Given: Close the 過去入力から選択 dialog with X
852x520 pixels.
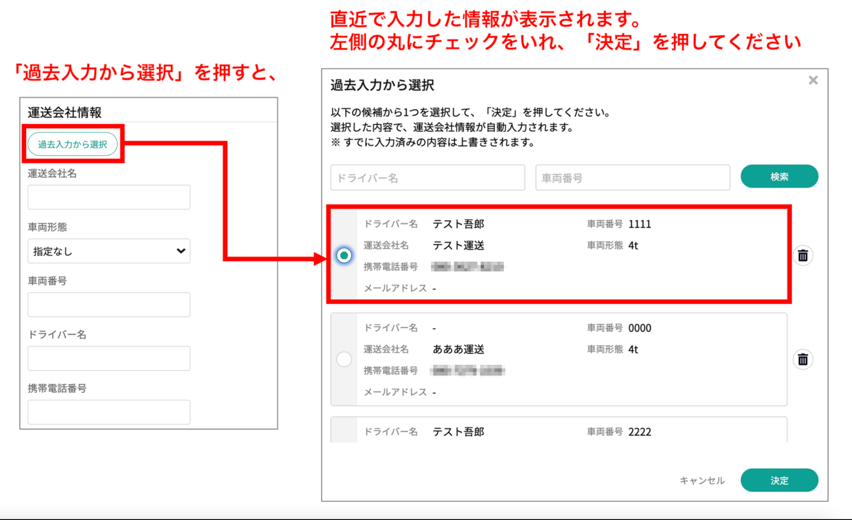Looking at the screenshot, I should point(813,80).
